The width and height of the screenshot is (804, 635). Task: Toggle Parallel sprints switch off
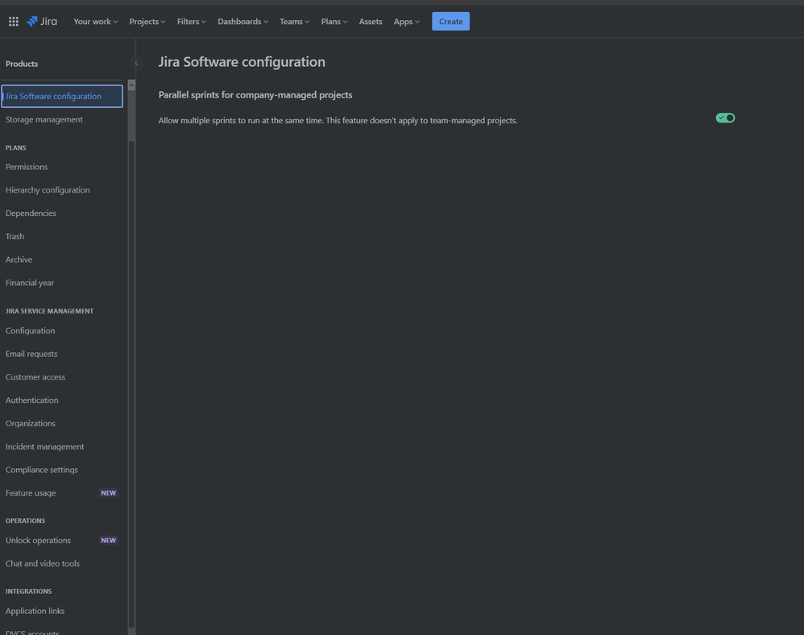click(x=725, y=118)
